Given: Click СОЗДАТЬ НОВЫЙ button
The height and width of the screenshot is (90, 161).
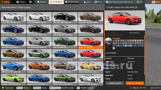Looking at the screenshot, I should [115, 83].
